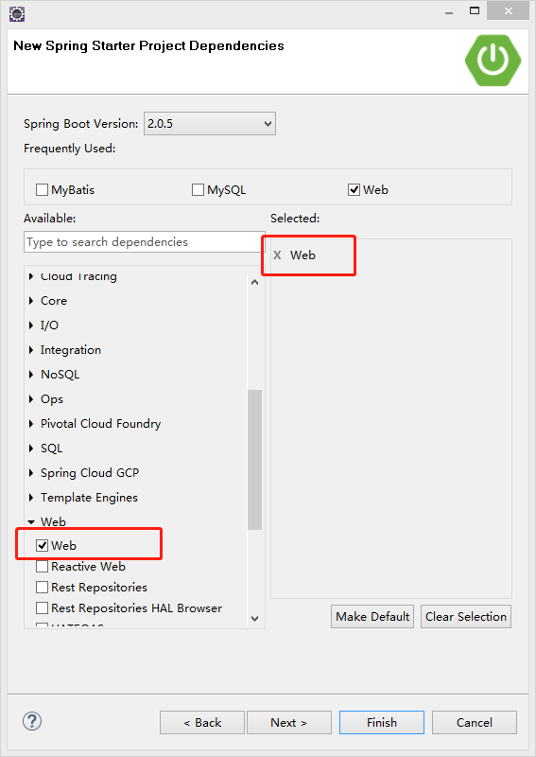Enable the MySQL checkbox
Screen dimensions: 536x757
(x=198, y=190)
